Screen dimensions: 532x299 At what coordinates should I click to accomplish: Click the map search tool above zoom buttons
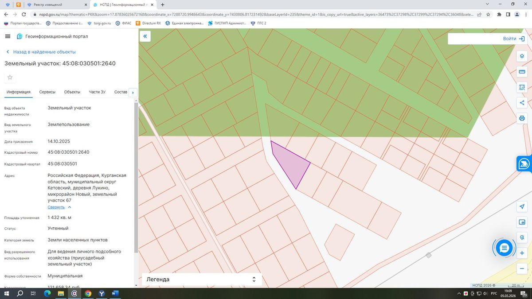coord(522,237)
